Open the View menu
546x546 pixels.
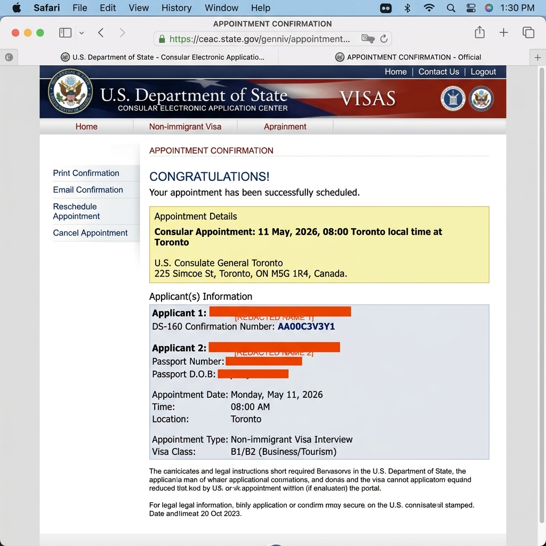pyautogui.click(x=139, y=7)
